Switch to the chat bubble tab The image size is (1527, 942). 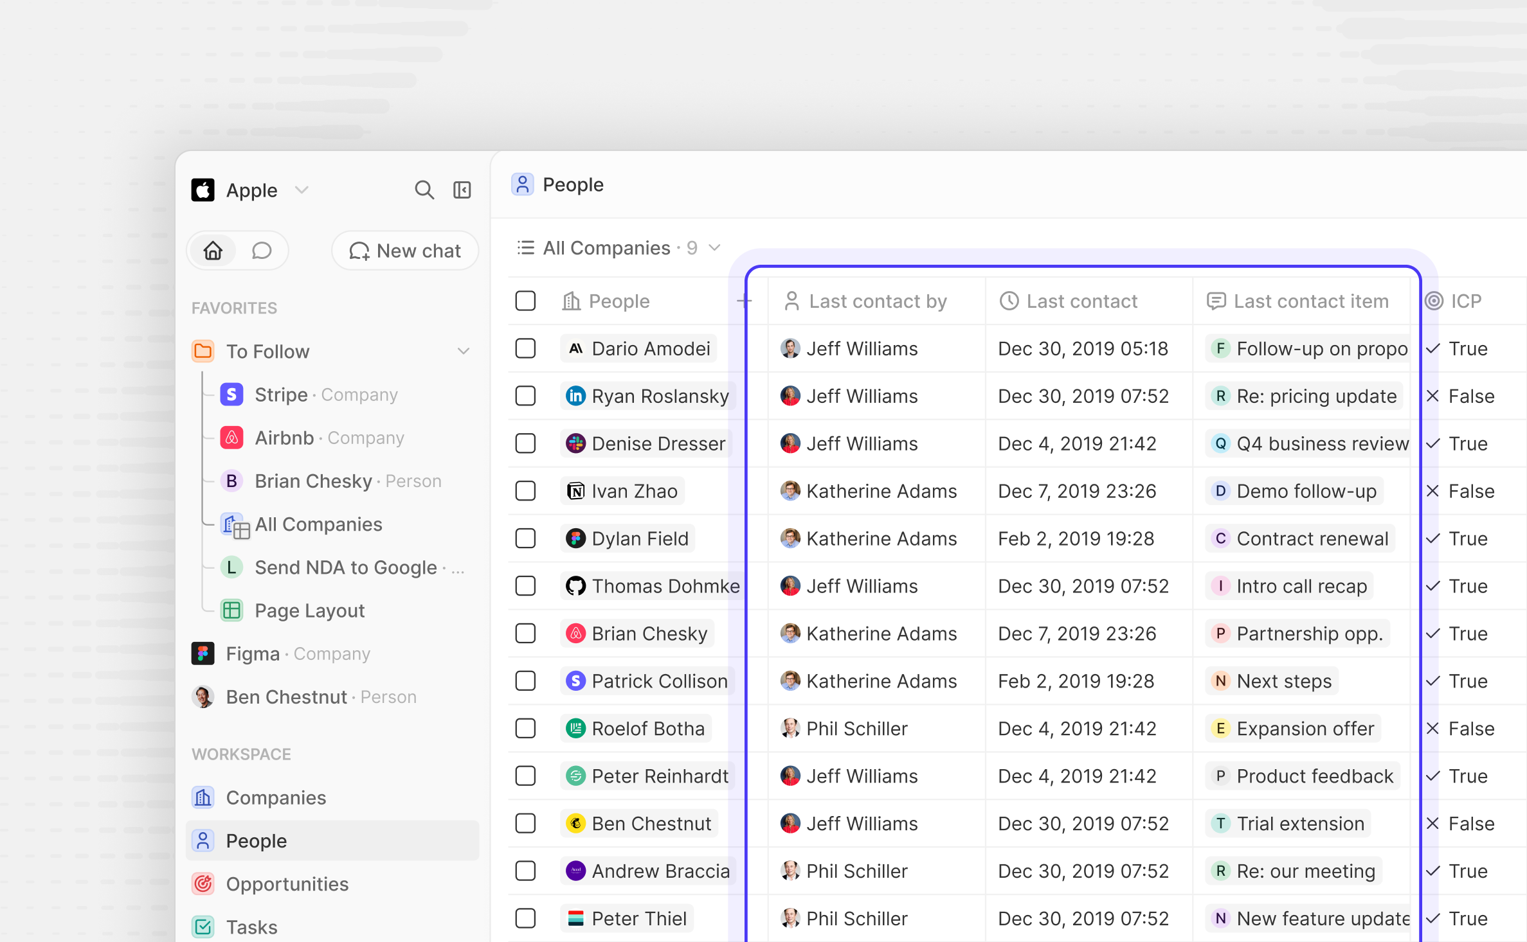pyautogui.click(x=262, y=251)
